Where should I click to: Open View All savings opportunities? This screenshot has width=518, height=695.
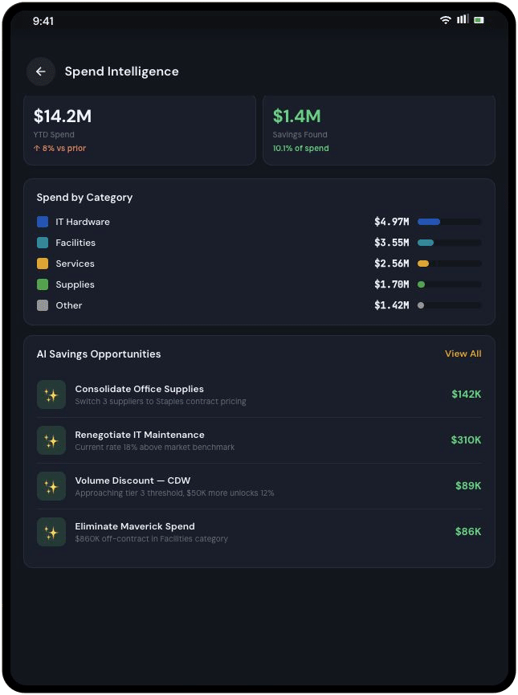click(463, 354)
